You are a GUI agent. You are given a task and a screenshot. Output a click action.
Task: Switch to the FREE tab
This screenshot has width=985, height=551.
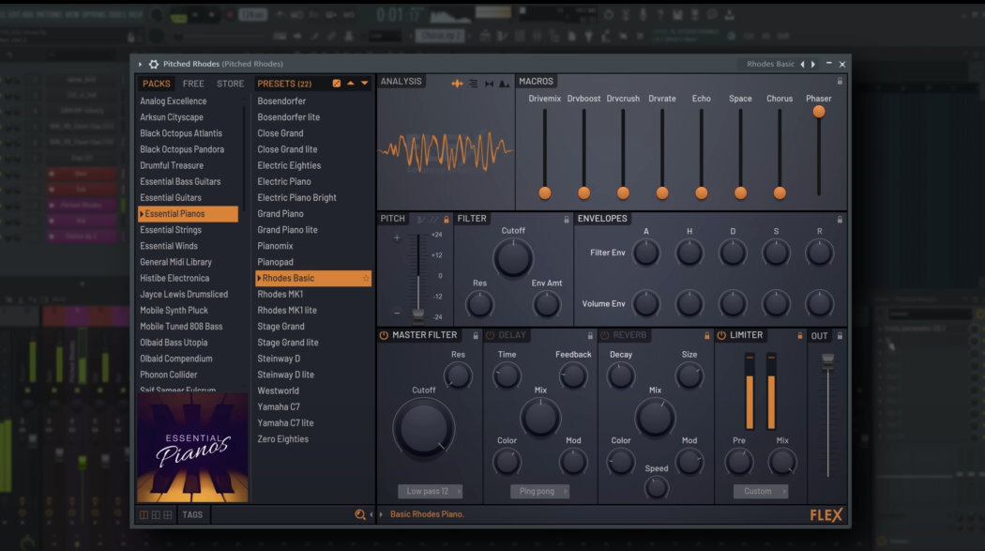(x=193, y=84)
